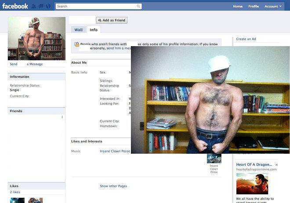Click the search magnifier icon
290x203 pixels.
pos(138,6)
